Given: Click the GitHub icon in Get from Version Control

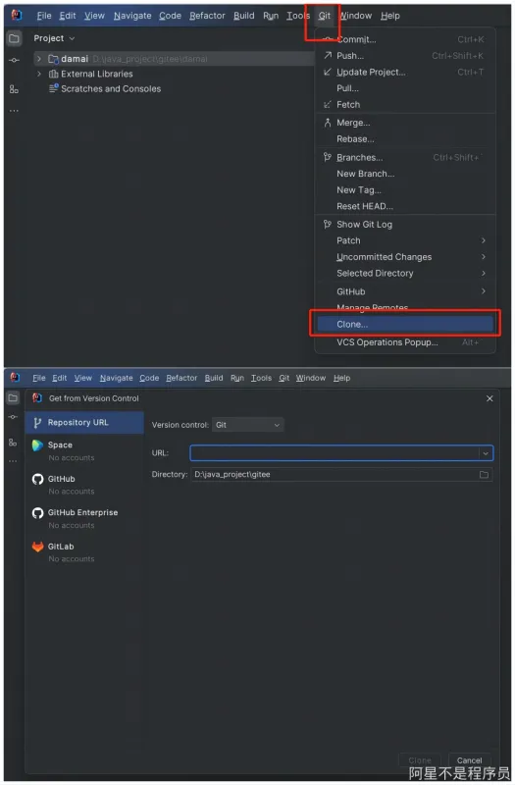Looking at the screenshot, I should pos(37,479).
